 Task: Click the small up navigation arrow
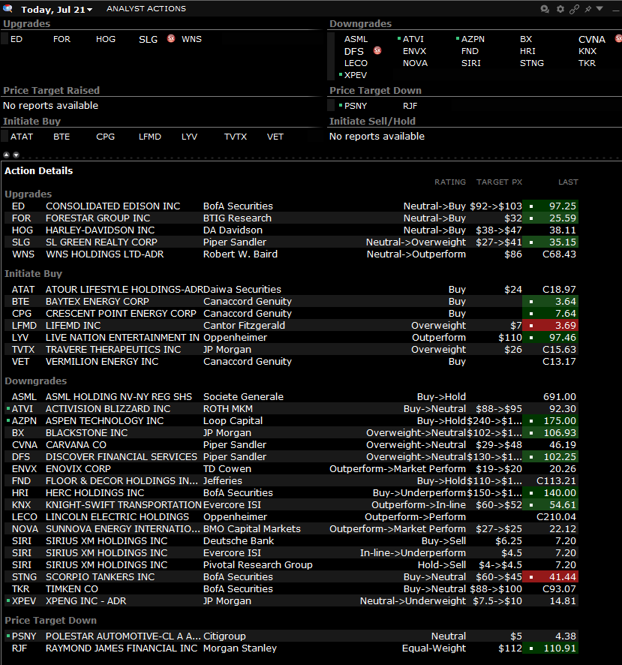point(6,155)
